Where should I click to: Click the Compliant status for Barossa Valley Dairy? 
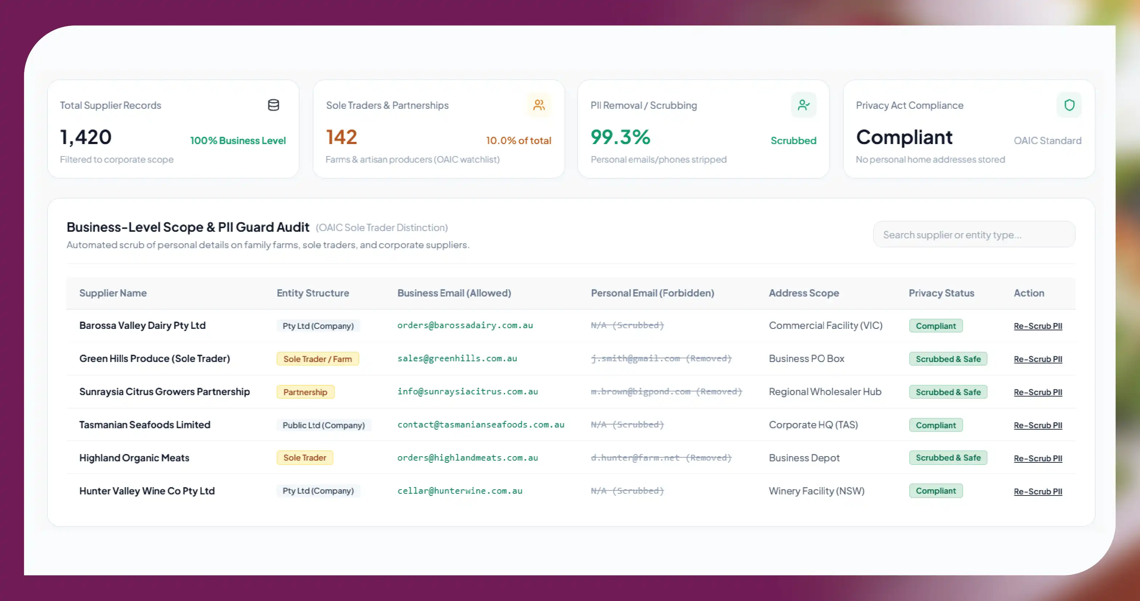click(935, 326)
